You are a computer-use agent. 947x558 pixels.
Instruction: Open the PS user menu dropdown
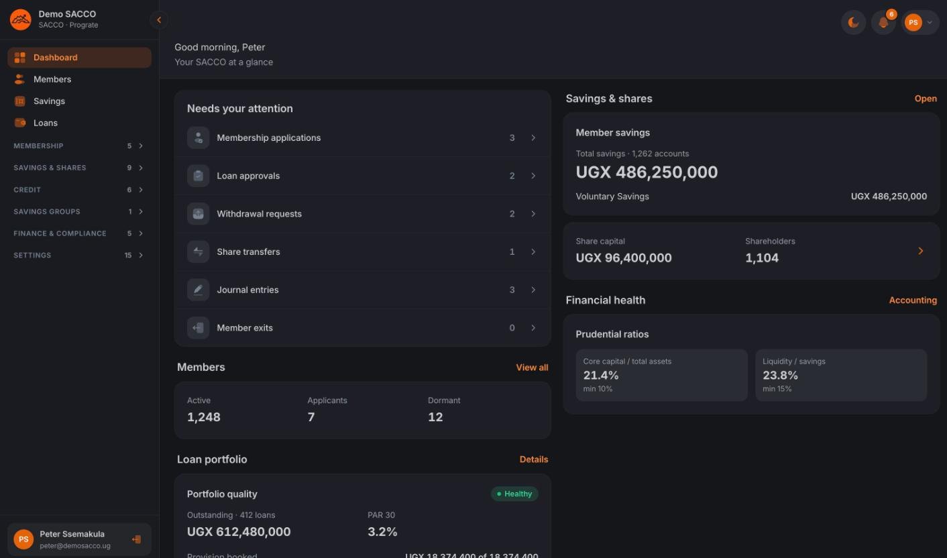[920, 23]
